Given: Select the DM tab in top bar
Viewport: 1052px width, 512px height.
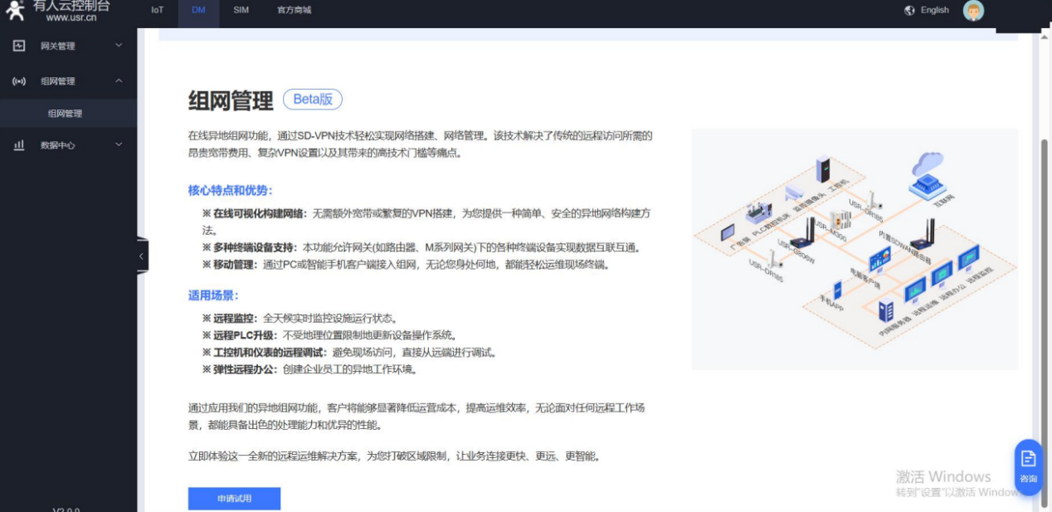Looking at the screenshot, I should (x=198, y=11).
